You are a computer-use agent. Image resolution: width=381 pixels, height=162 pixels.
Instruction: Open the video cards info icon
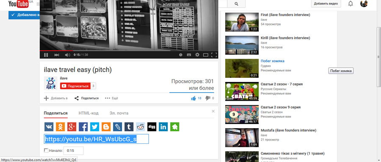tap(180, 55)
